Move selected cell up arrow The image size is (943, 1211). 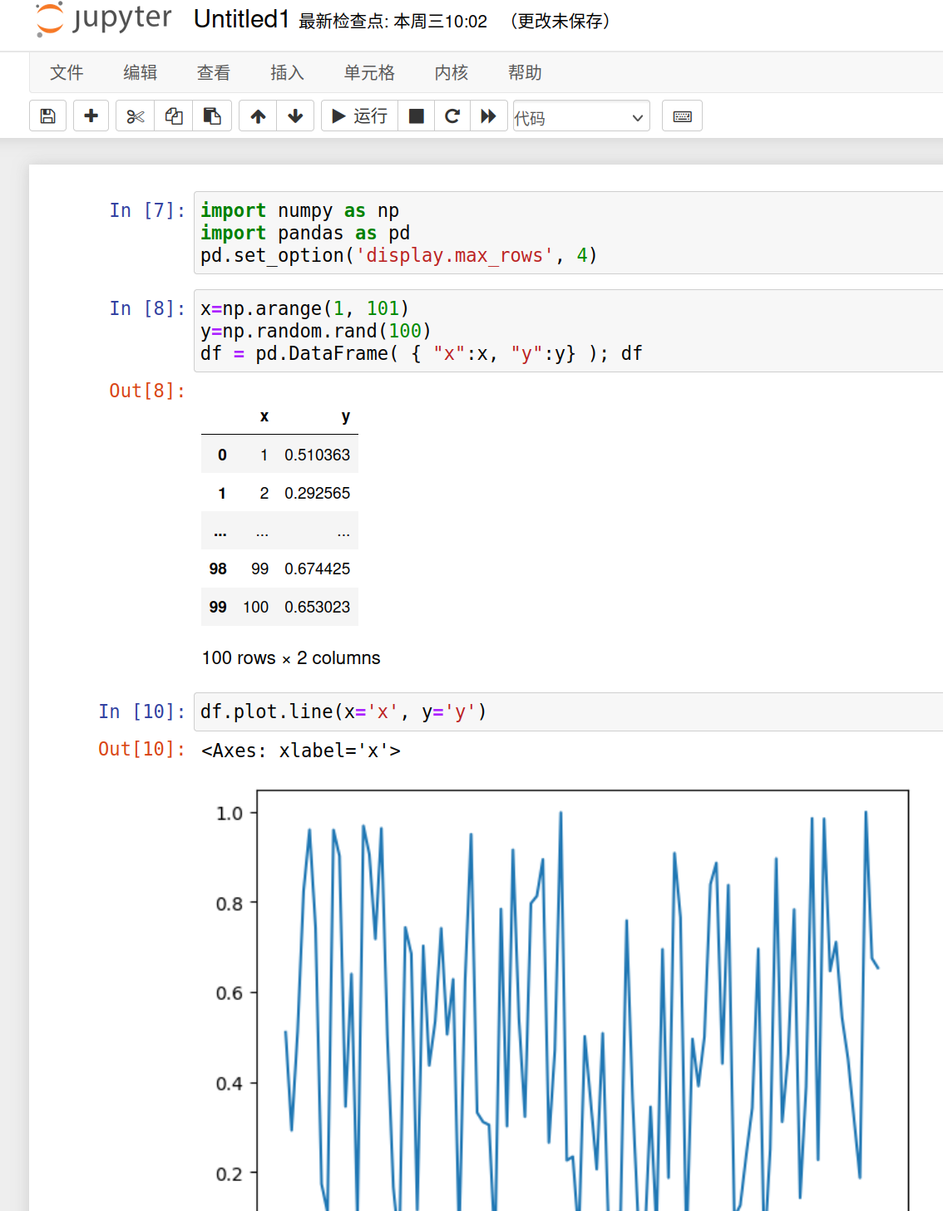[x=258, y=116]
